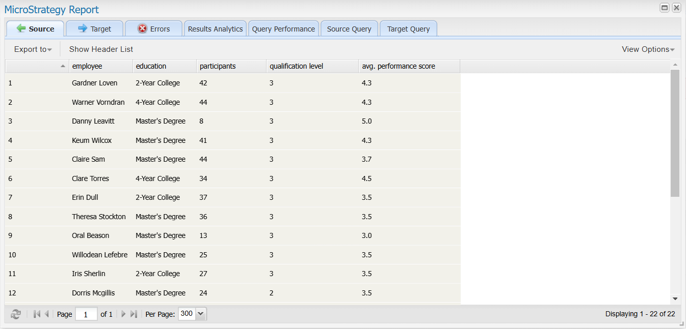Go to the next page

point(123,314)
